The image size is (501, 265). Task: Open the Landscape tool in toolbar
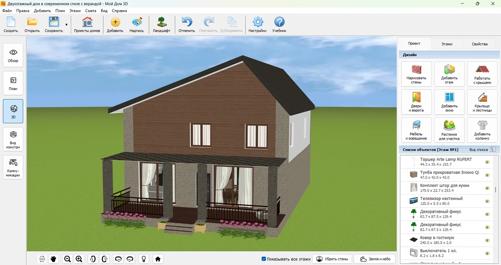[x=161, y=25]
